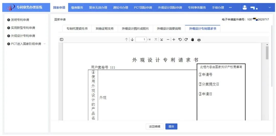Go to next page with down arrow
This screenshot has width=276, height=136.
pos(132,40)
